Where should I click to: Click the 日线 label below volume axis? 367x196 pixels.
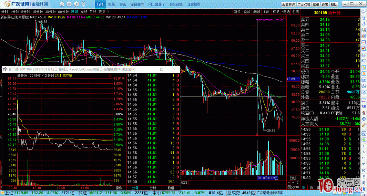click(293, 178)
